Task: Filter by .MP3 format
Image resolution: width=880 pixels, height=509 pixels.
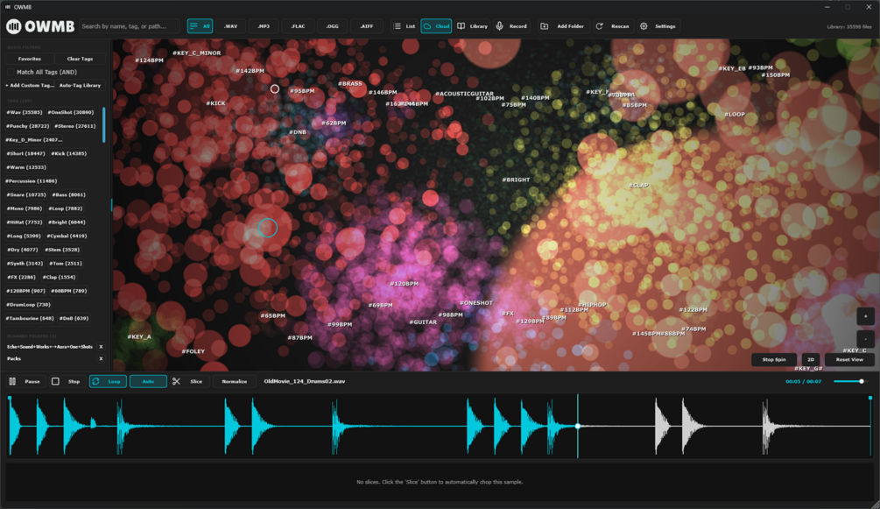Action: pos(264,26)
